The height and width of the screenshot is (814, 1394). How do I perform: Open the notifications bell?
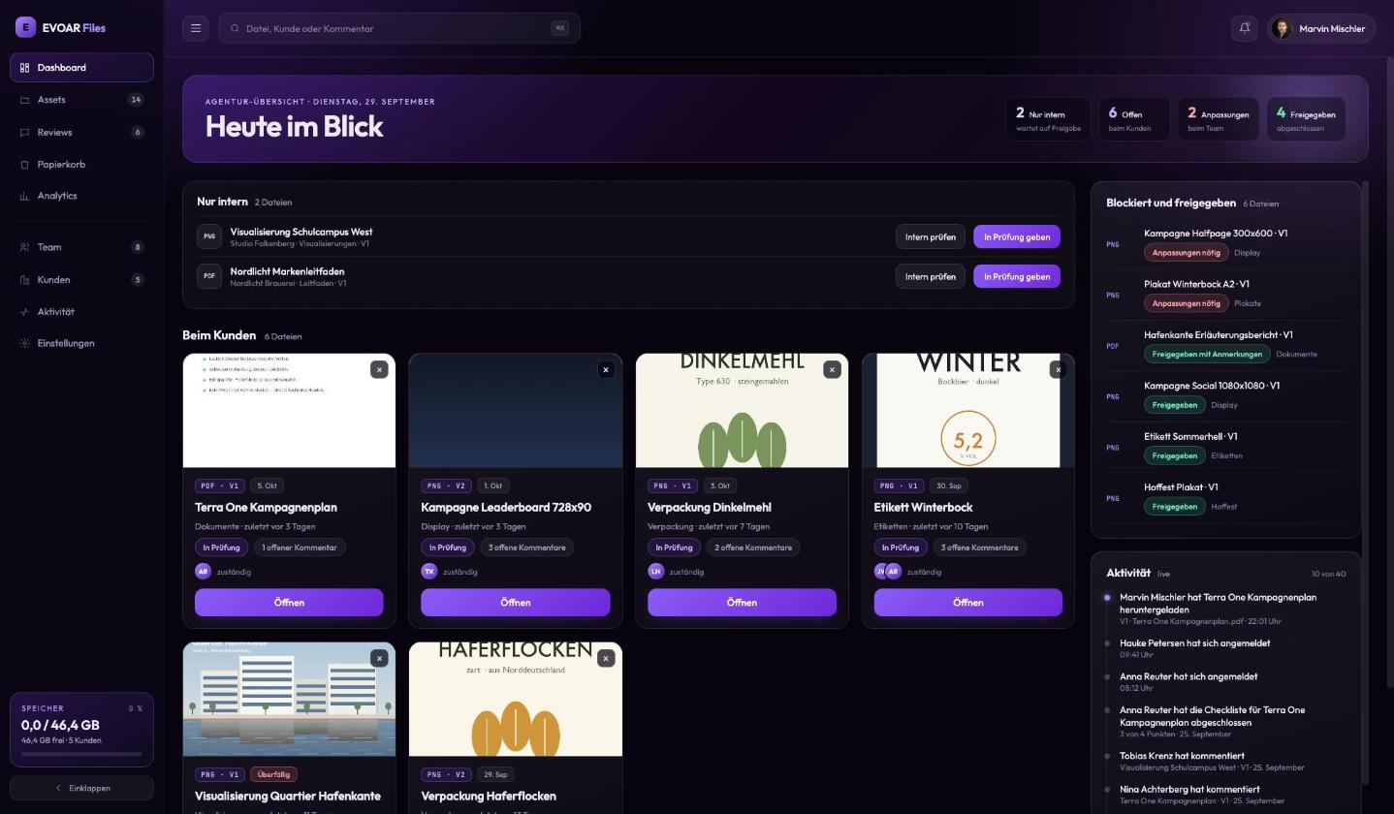1245,28
